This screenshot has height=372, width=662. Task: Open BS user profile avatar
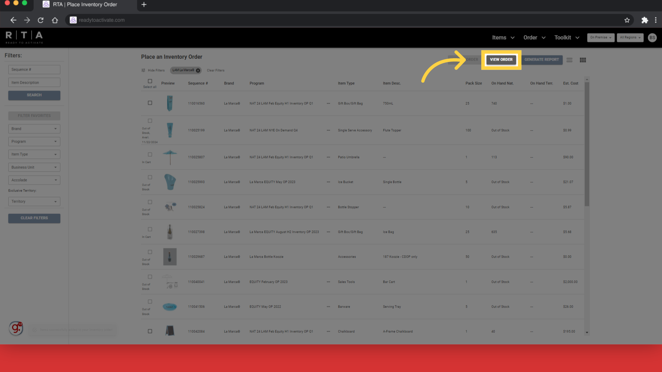click(x=652, y=38)
